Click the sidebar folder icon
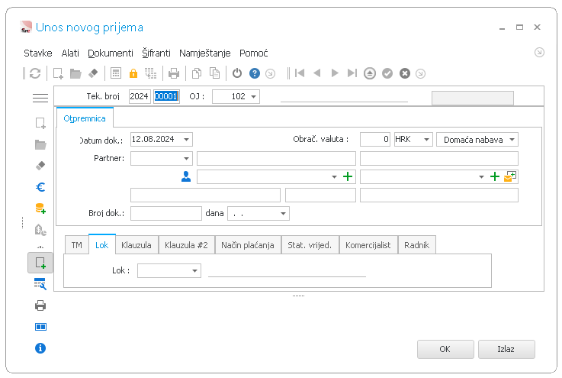 click(x=40, y=144)
